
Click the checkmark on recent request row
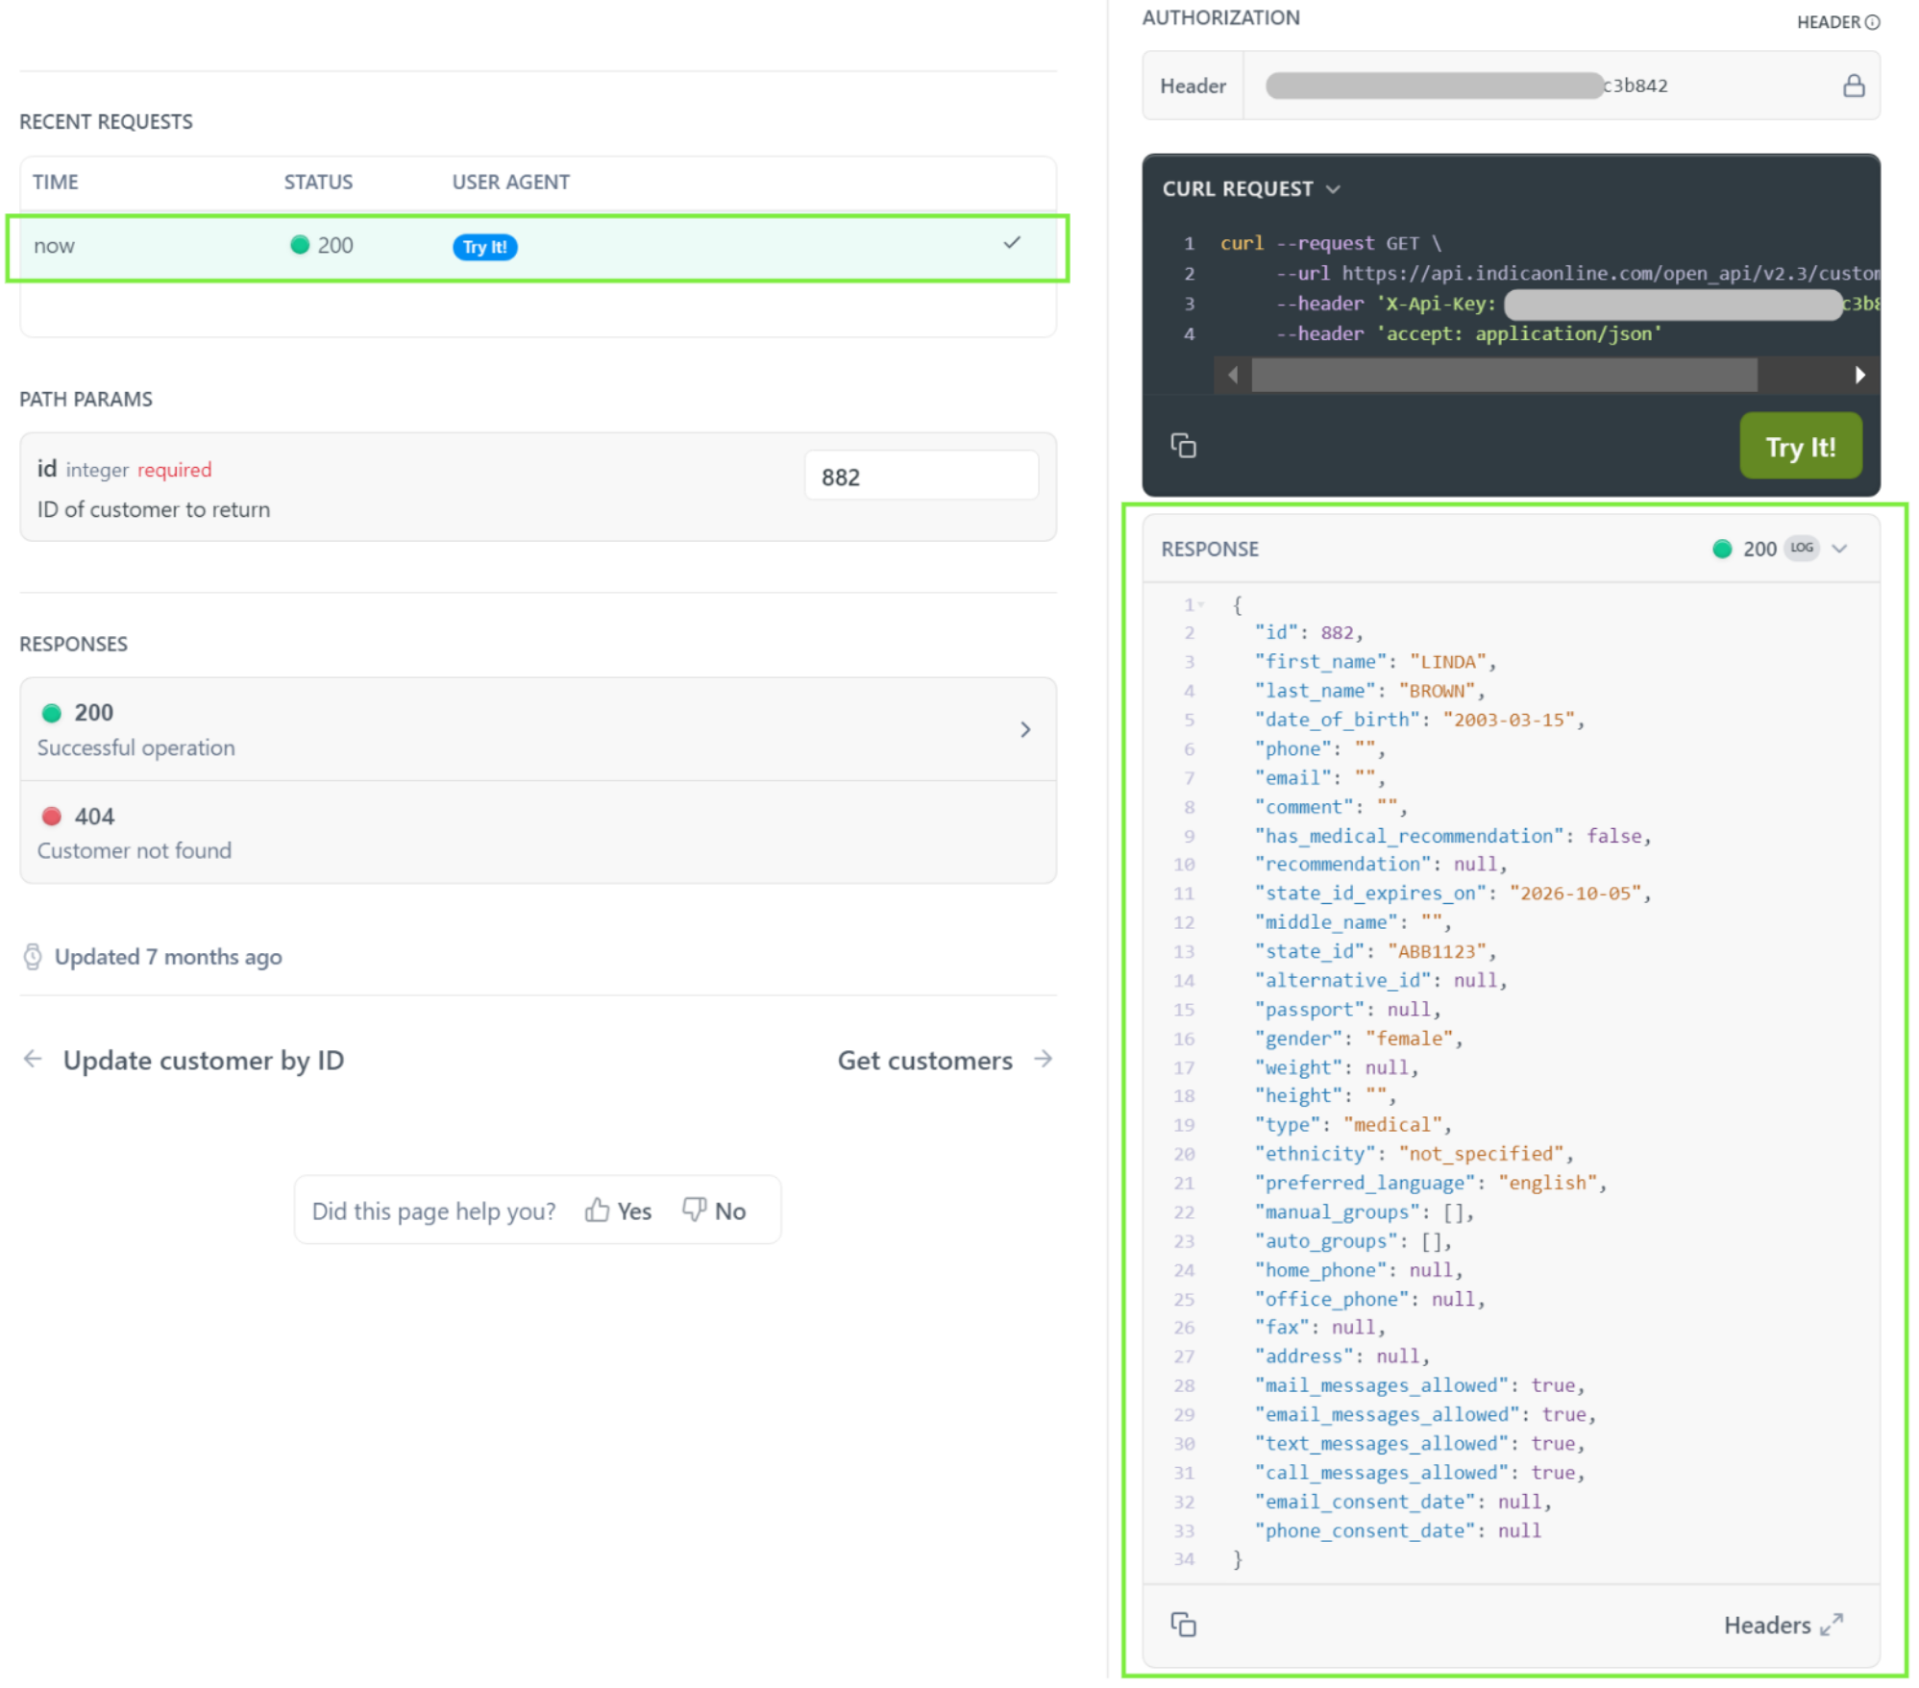(1011, 243)
